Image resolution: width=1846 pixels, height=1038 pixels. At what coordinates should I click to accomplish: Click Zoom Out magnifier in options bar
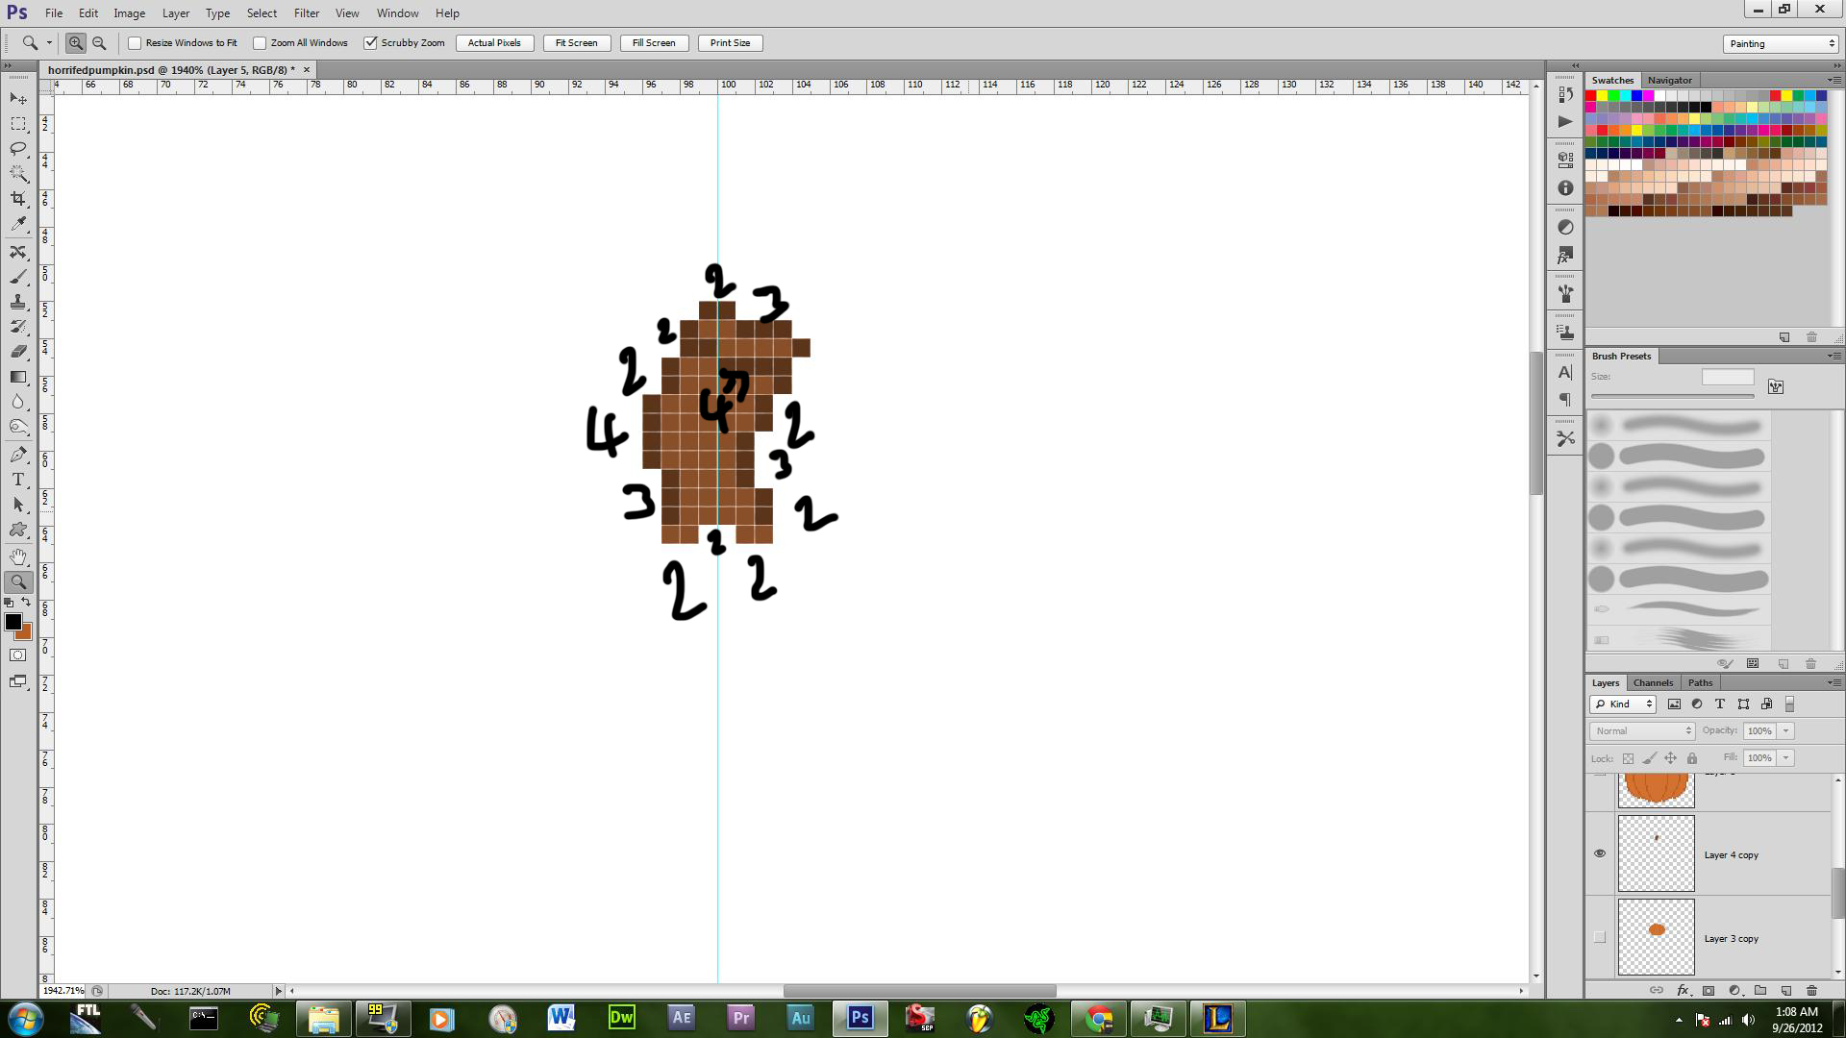[x=99, y=43]
